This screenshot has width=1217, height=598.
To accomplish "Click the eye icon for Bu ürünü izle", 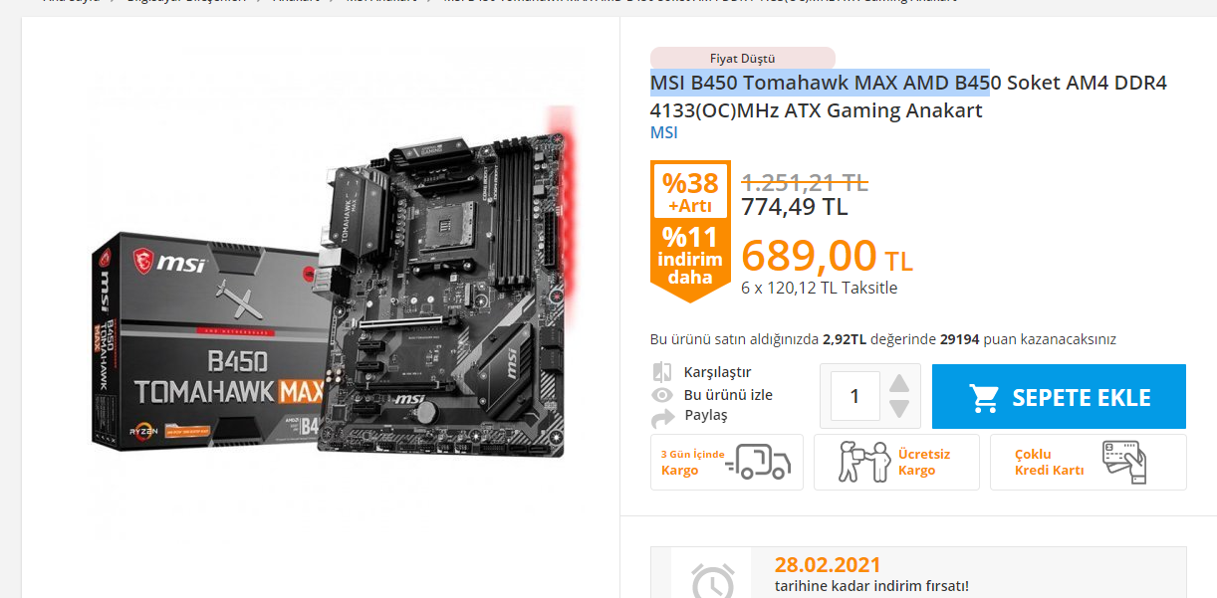I will coord(662,395).
